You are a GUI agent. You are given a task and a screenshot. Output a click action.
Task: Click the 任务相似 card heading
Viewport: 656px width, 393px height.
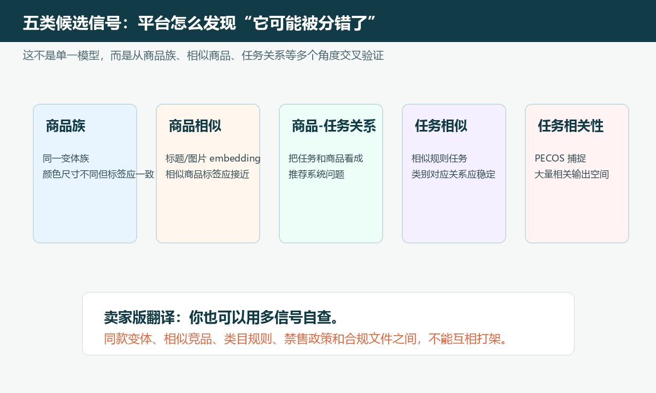tap(441, 126)
